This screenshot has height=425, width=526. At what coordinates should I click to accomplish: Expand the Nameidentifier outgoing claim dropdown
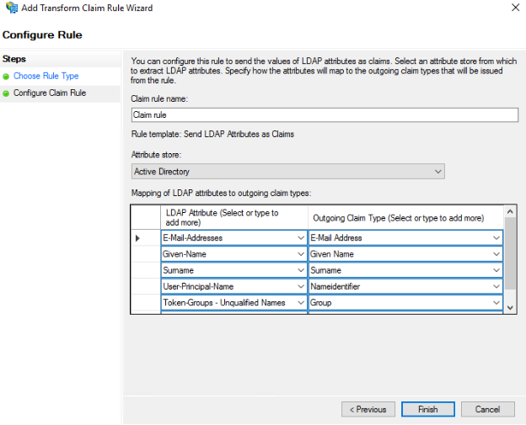click(x=496, y=286)
